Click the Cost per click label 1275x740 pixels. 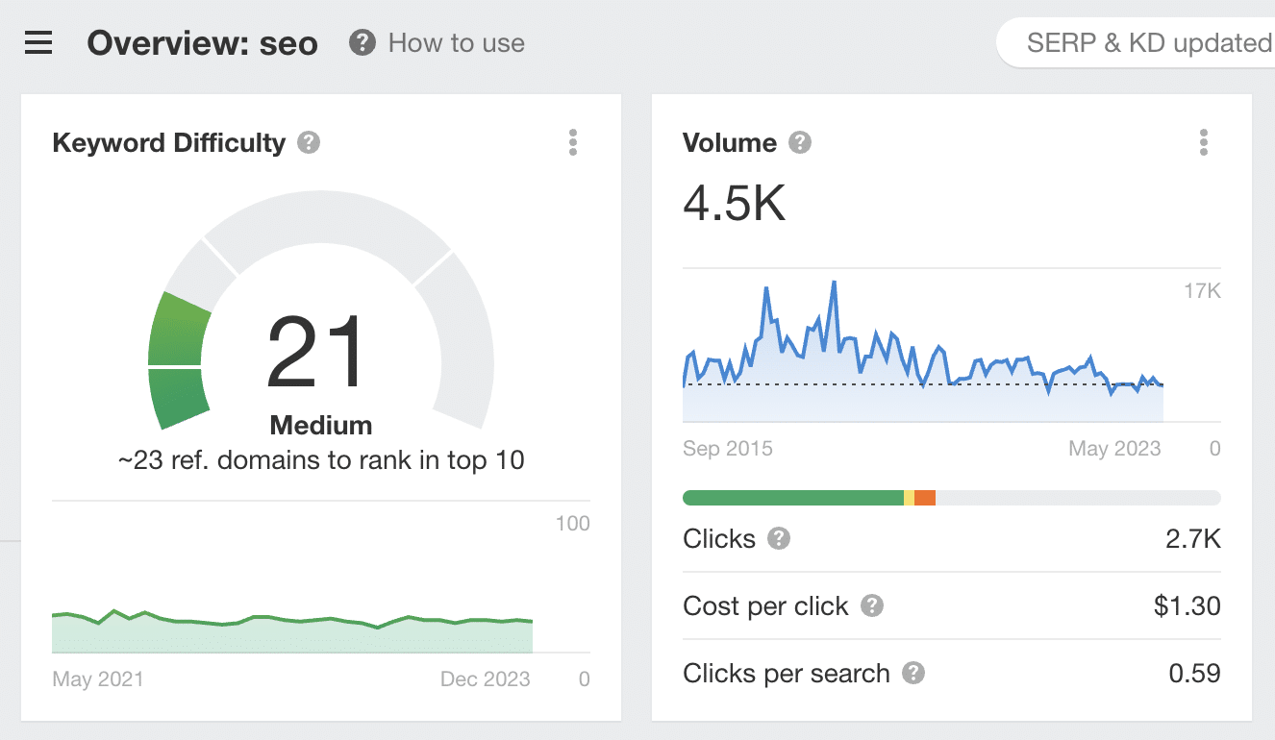click(x=765, y=606)
